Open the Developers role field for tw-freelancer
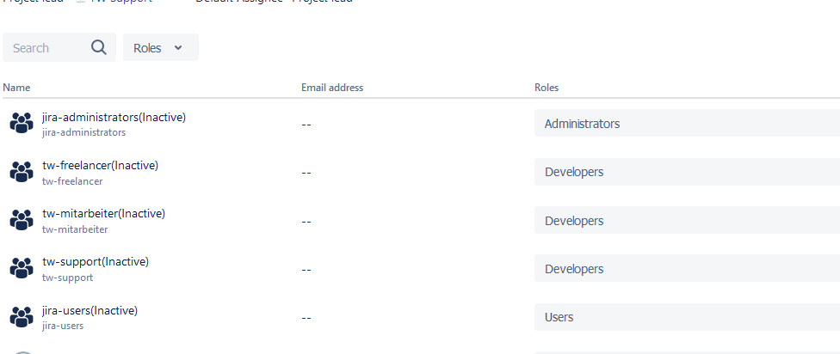 [x=688, y=172]
